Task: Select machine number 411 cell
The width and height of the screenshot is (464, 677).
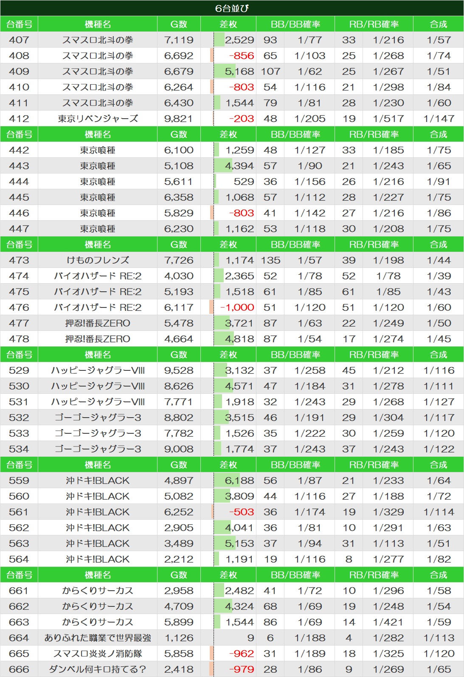Action: coord(19,103)
